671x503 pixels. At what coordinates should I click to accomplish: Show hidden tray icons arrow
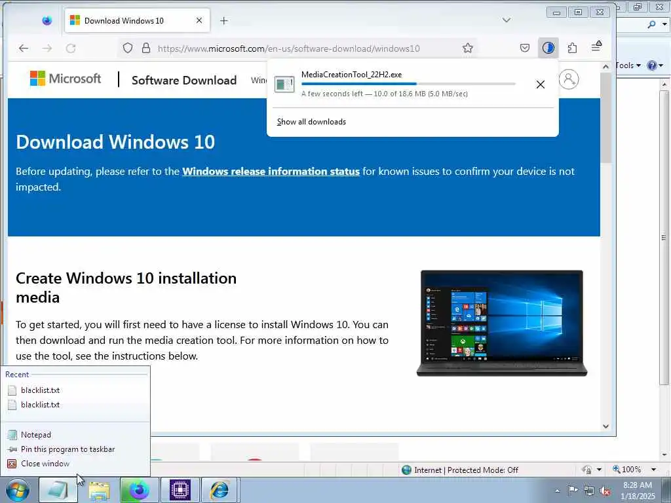tap(557, 491)
